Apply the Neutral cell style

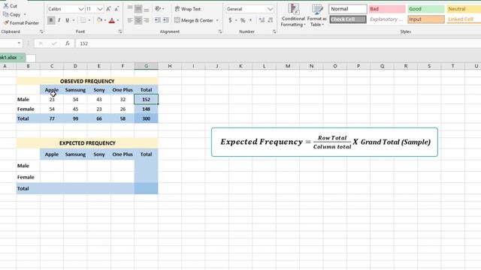pos(464,9)
